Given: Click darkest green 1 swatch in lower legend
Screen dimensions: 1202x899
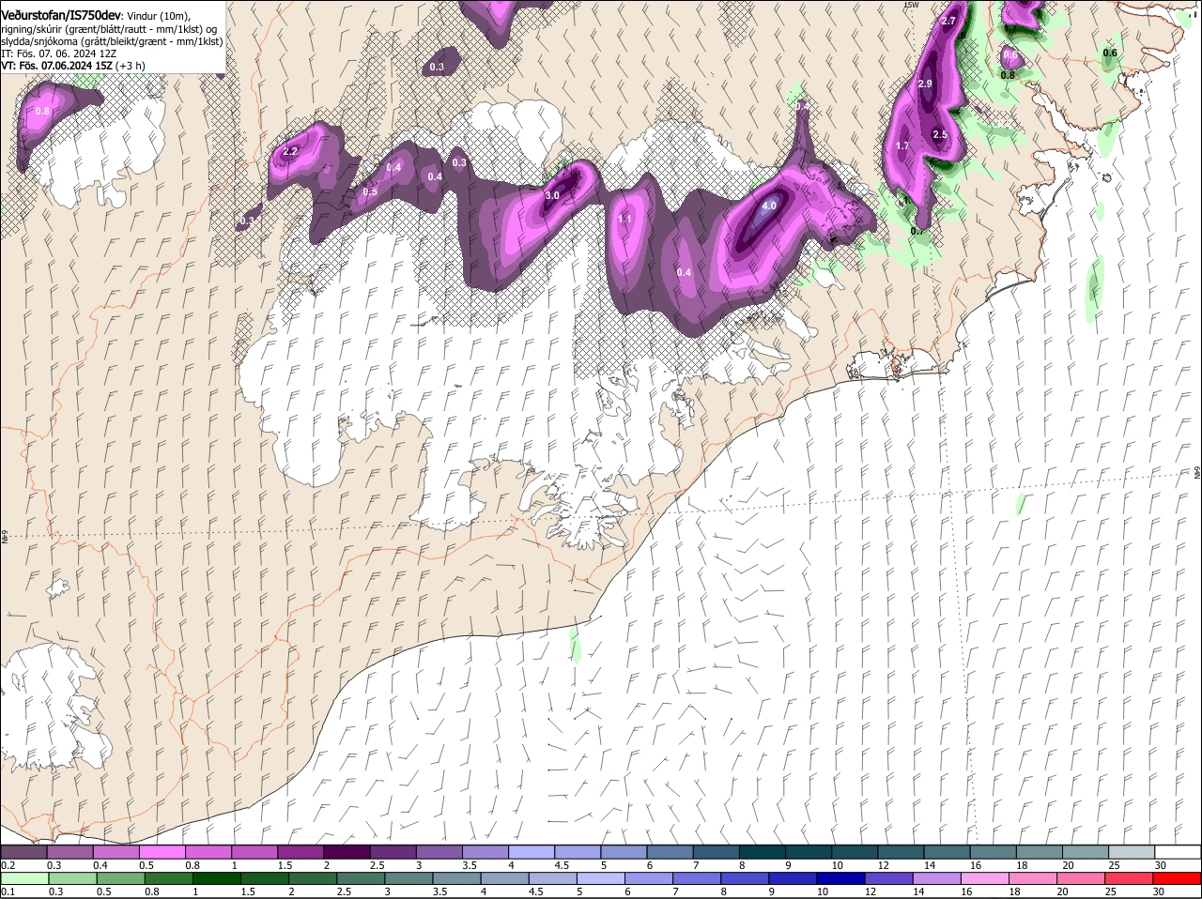Looking at the screenshot, I should [217, 878].
